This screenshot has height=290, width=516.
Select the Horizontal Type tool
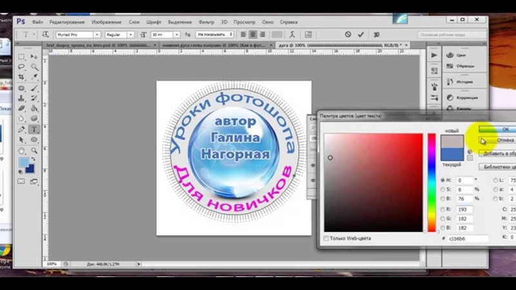coord(34,130)
